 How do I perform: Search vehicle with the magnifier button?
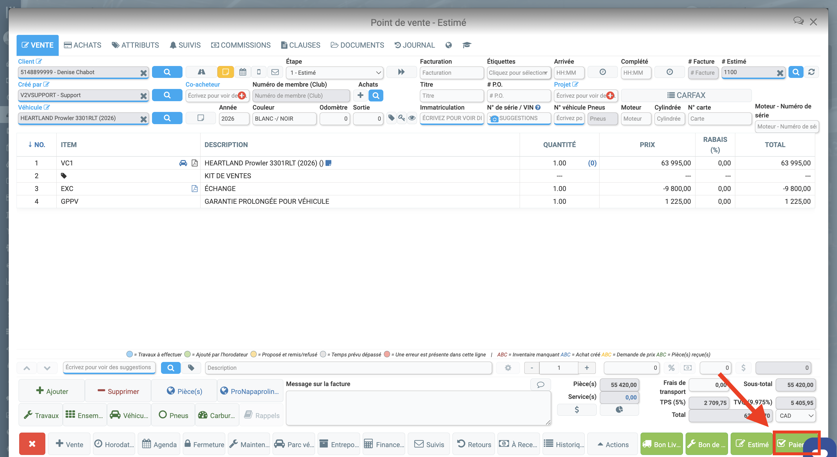pos(167,118)
